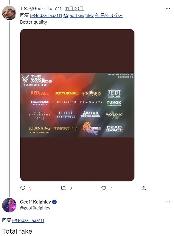Click @Godzzillaaa111 mention in the first reply line
This screenshot has height=236, width=174.
(46, 15)
